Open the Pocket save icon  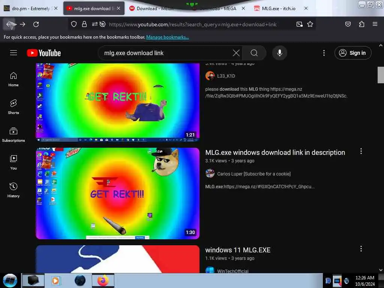point(348,24)
